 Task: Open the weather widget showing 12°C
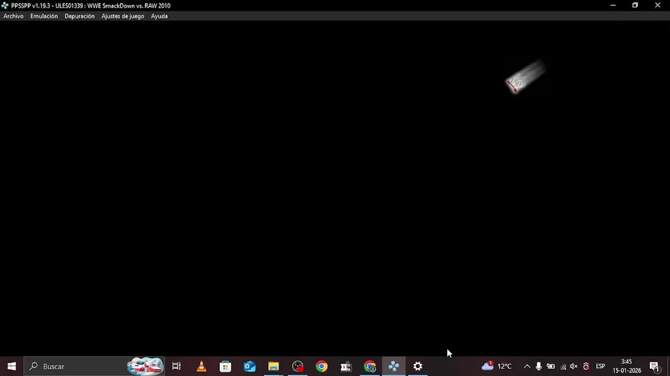[x=496, y=366]
